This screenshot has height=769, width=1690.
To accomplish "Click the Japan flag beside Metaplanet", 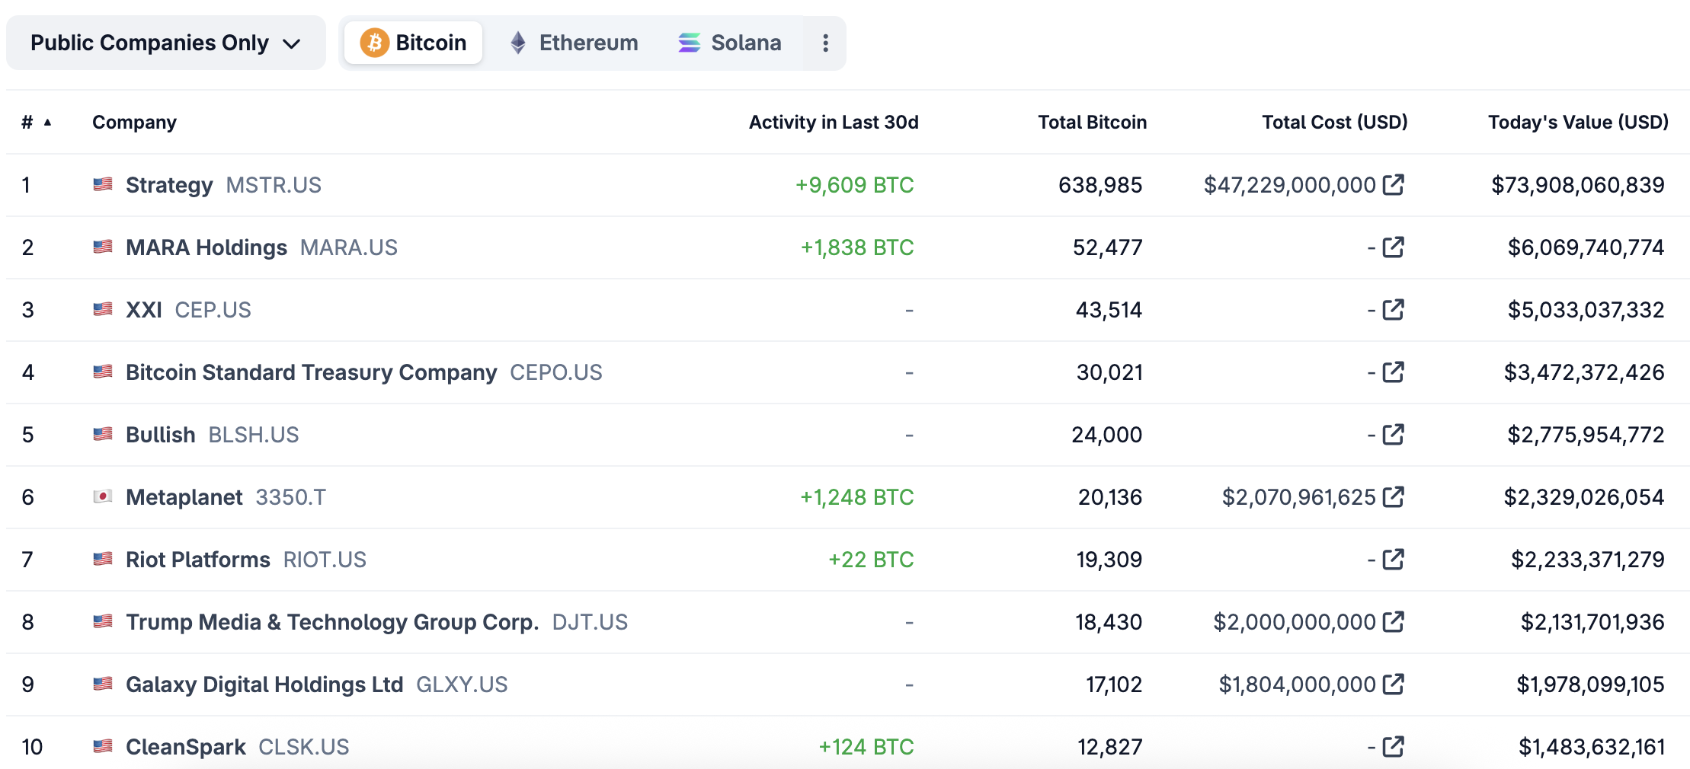I will coord(101,496).
